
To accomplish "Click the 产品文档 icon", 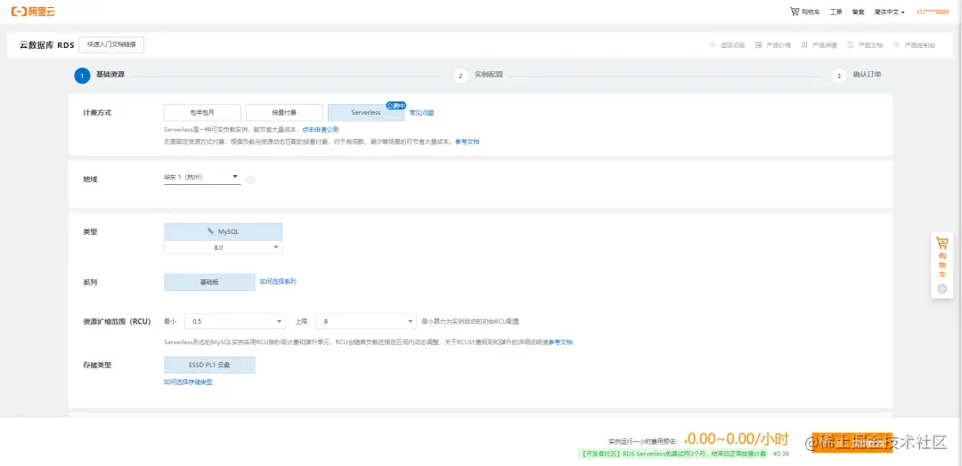I will click(x=851, y=45).
